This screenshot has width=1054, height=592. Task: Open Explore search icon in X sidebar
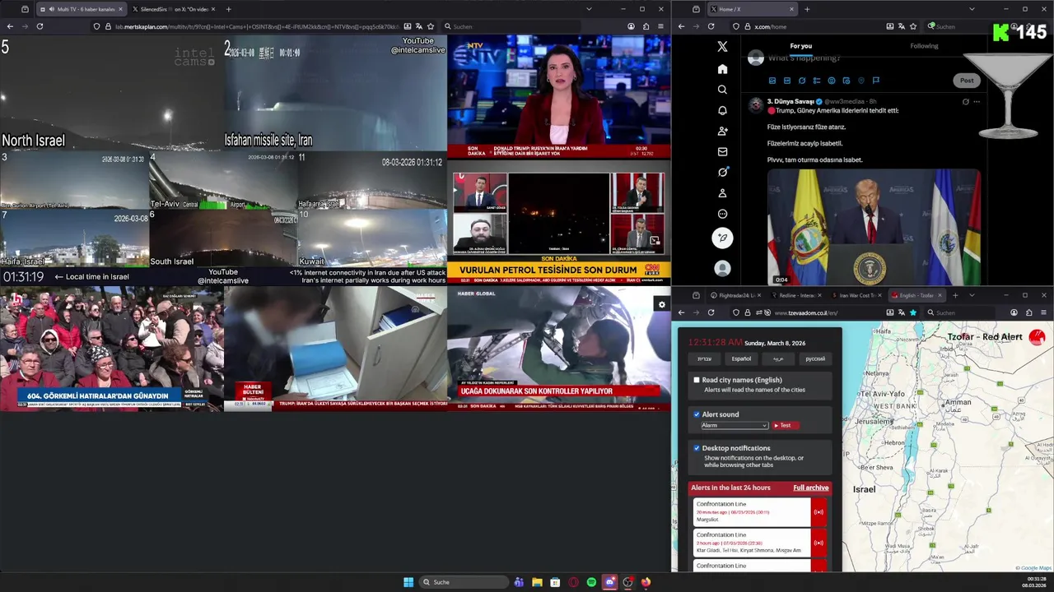coord(722,90)
